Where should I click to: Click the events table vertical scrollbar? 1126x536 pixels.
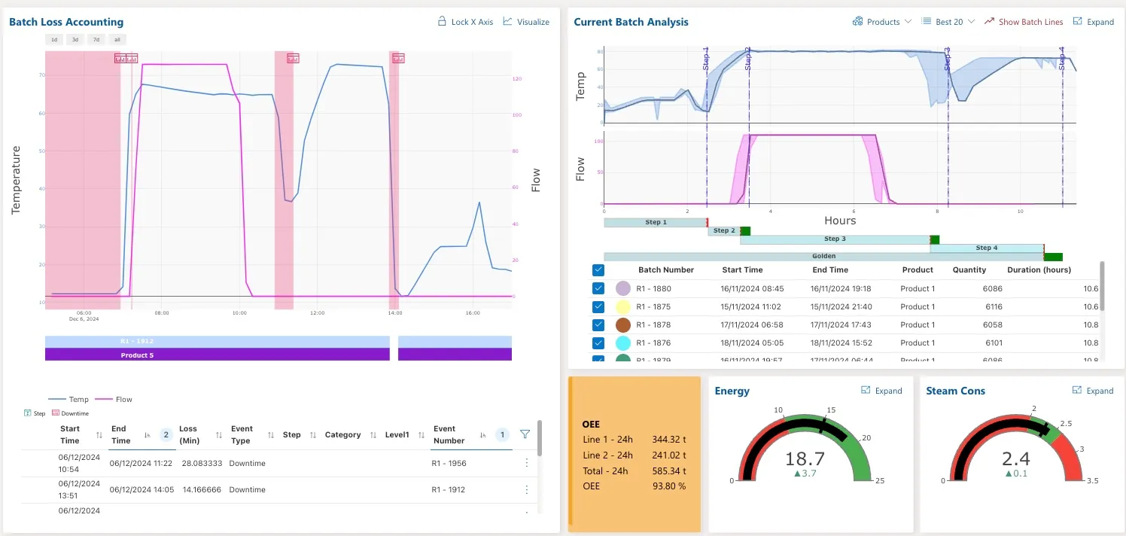[539, 438]
